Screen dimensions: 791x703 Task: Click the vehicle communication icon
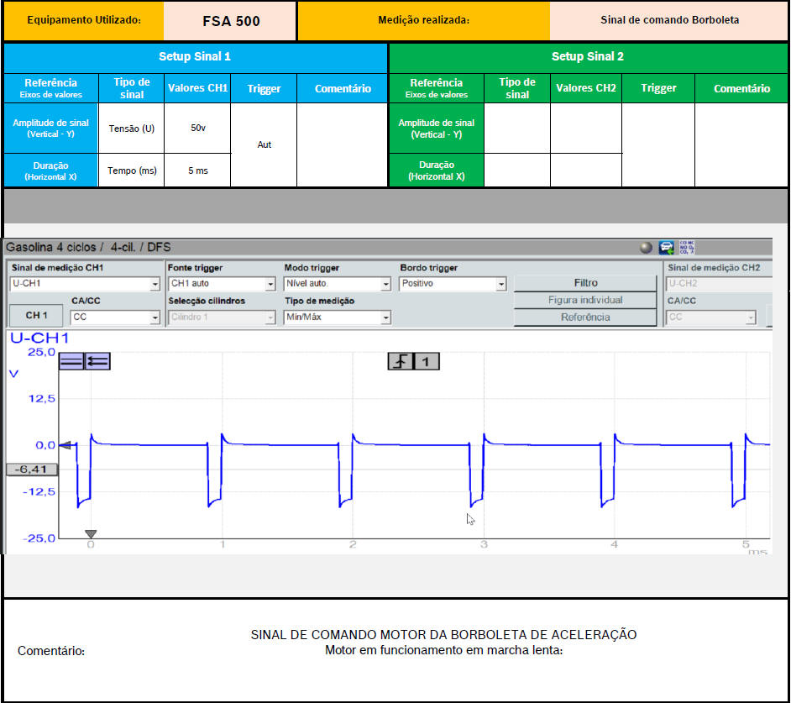[667, 248]
